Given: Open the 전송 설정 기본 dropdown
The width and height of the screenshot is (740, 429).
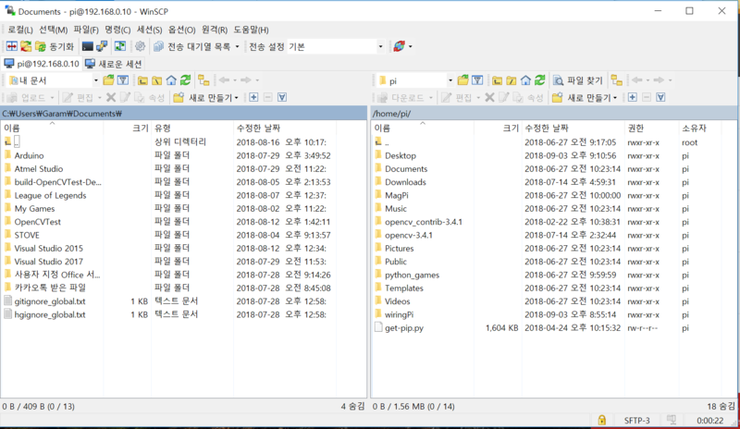Looking at the screenshot, I should [x=380, y=46].
